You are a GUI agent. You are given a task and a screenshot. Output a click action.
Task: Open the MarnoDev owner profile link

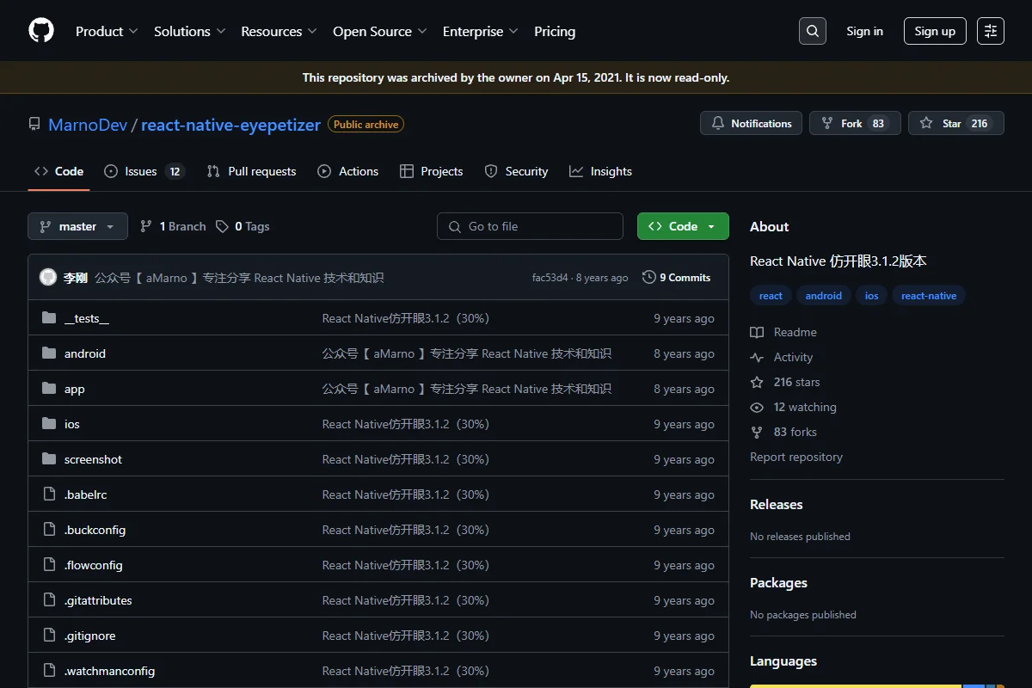[88, 125]
